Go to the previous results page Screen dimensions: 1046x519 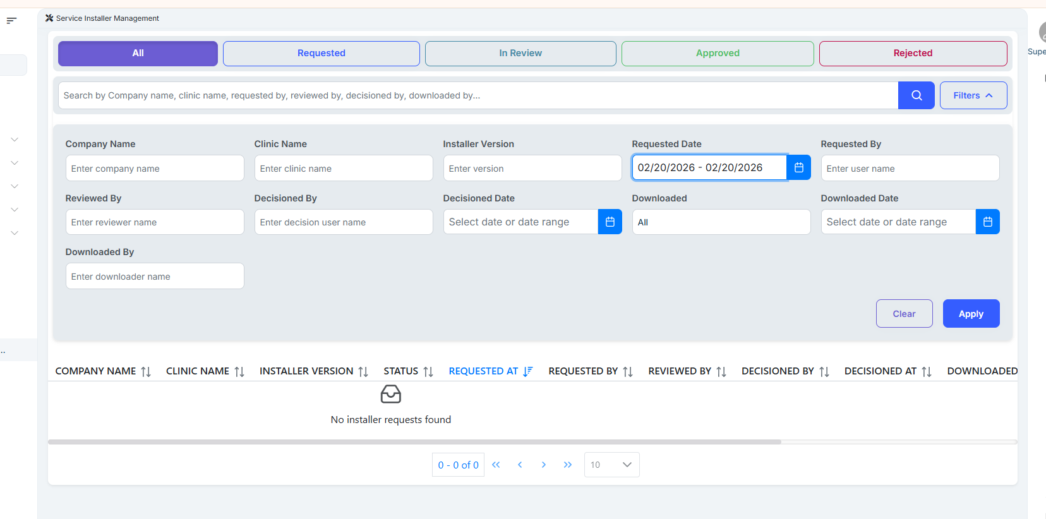click(x=520, y=465)
